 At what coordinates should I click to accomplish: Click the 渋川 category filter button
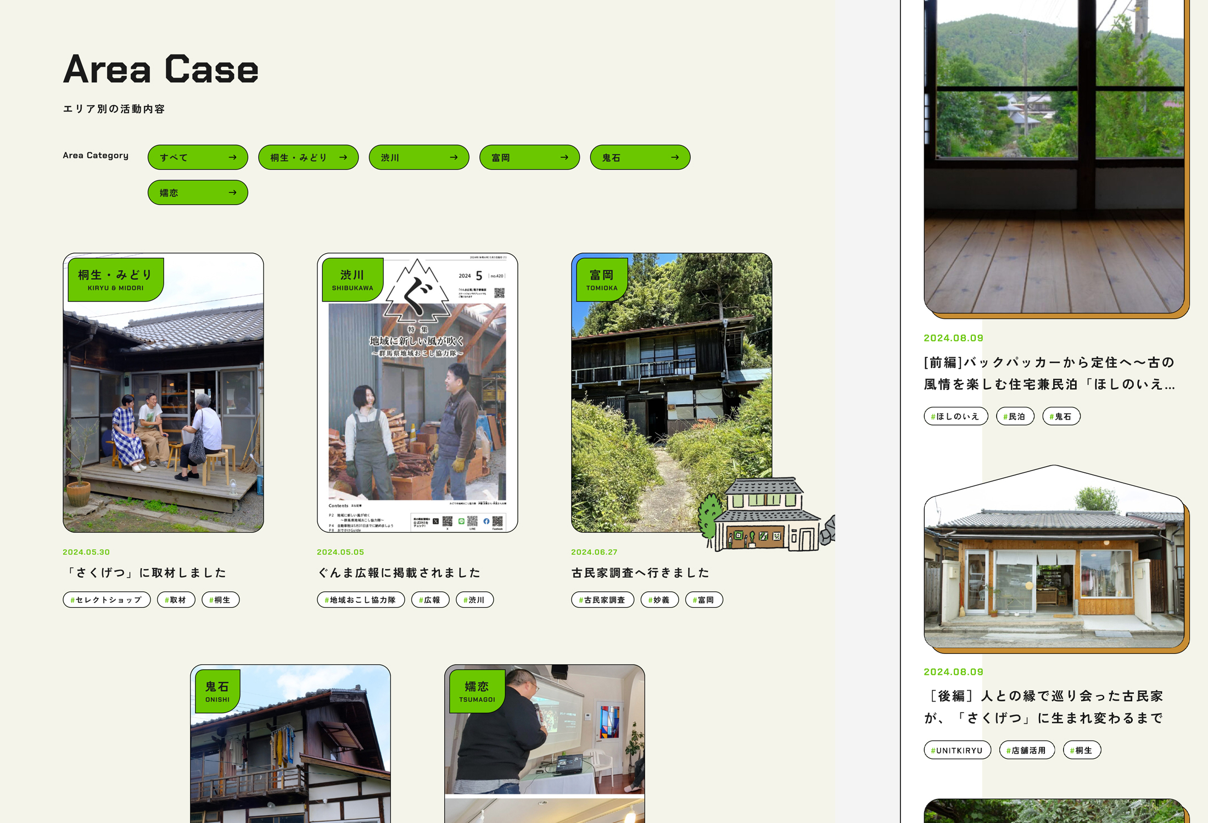(418, 158)
